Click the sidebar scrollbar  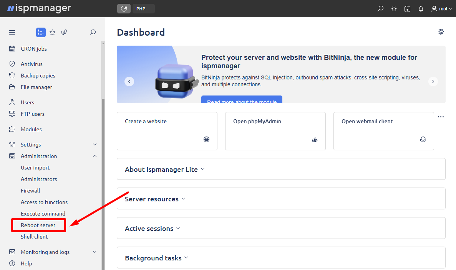click(103, 184)
